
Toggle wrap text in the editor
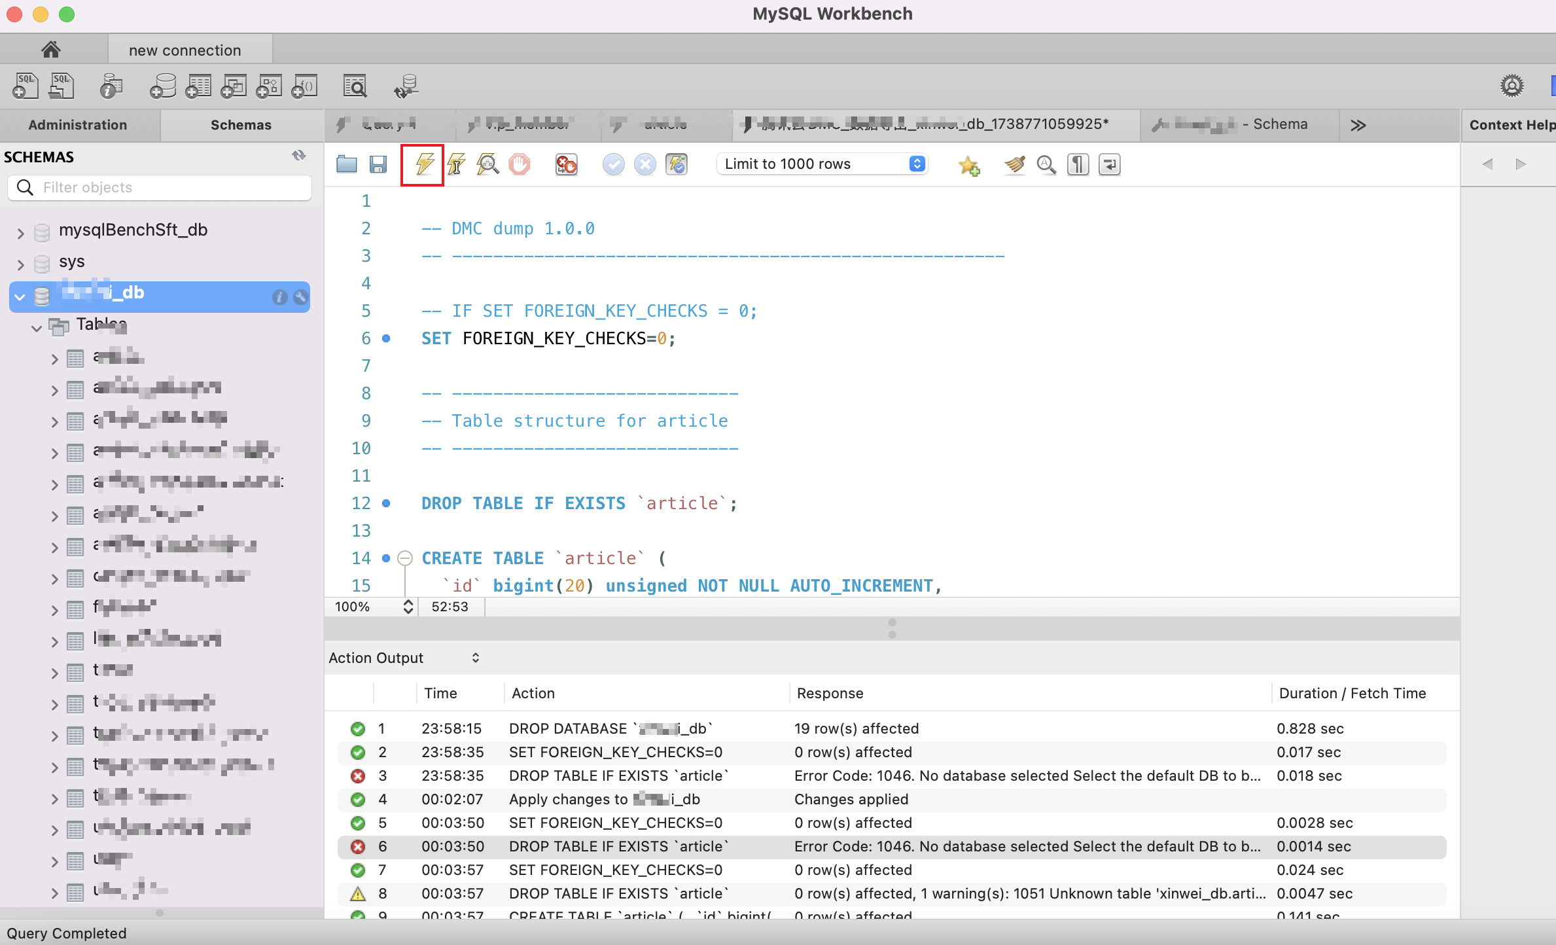tap(1109, 164)
